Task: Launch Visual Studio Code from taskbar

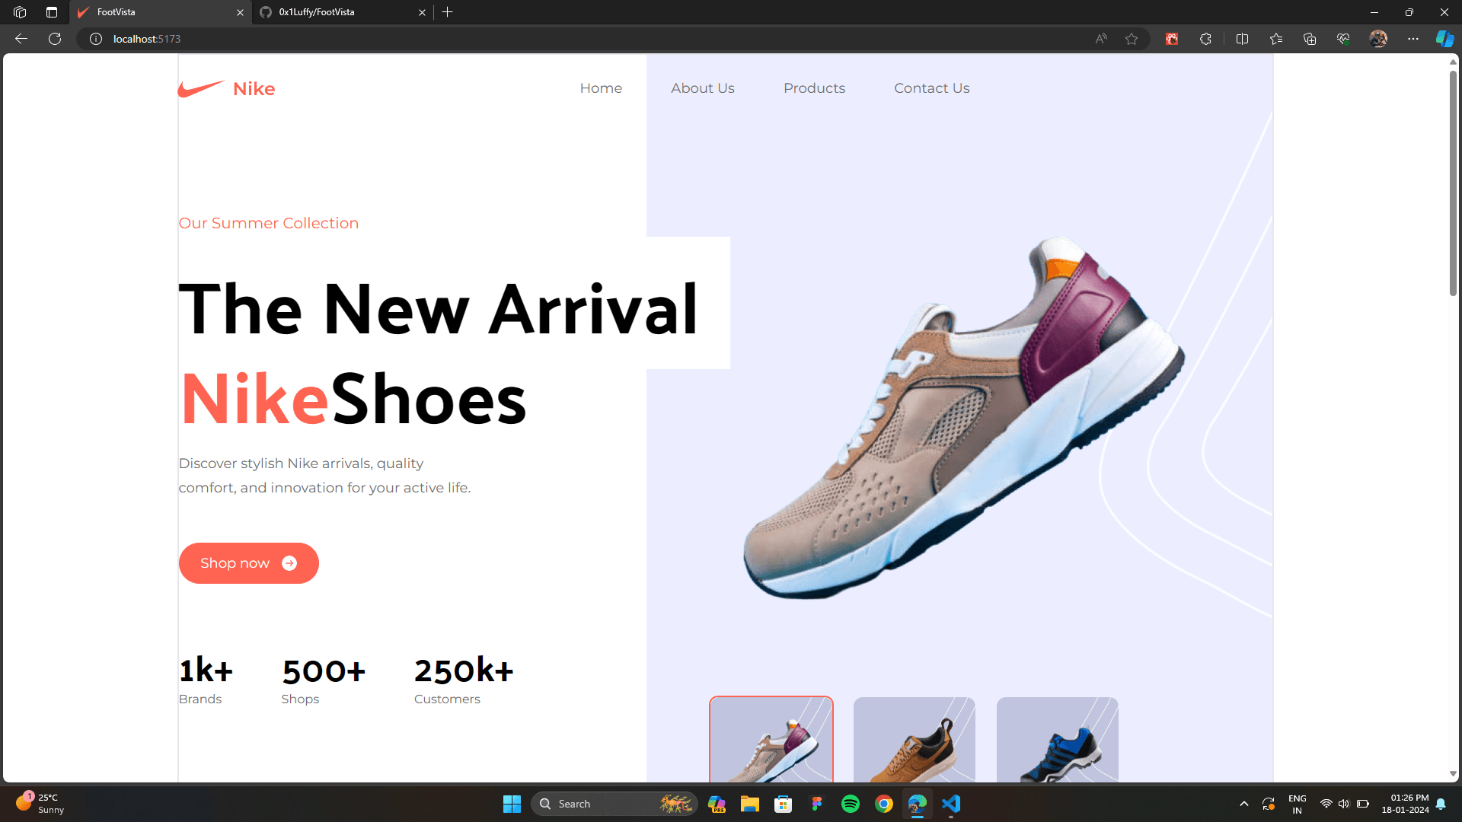Action: pos(951,804)
